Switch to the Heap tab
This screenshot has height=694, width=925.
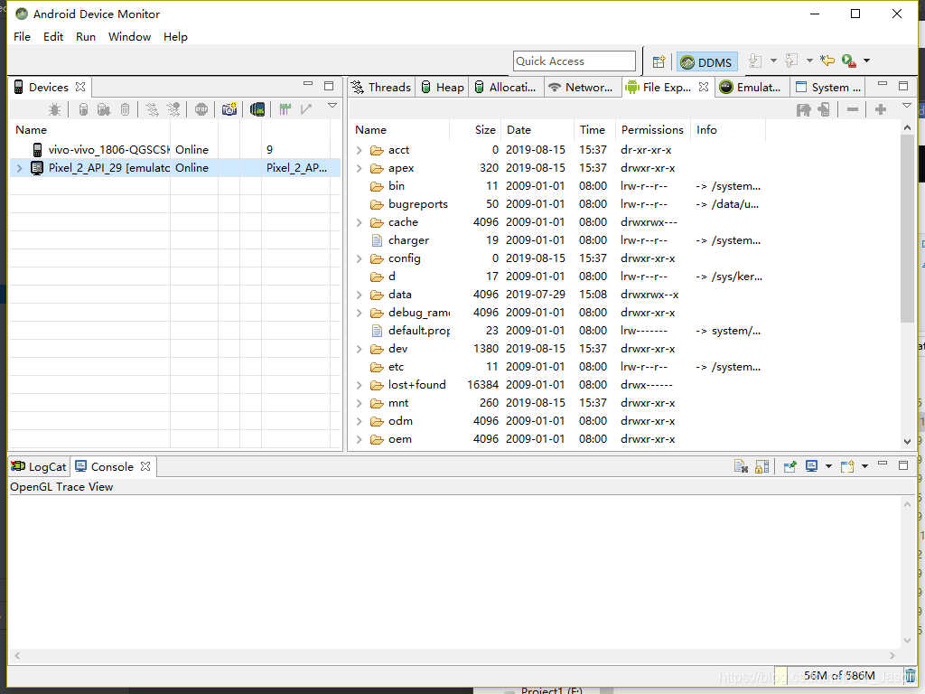443,88
